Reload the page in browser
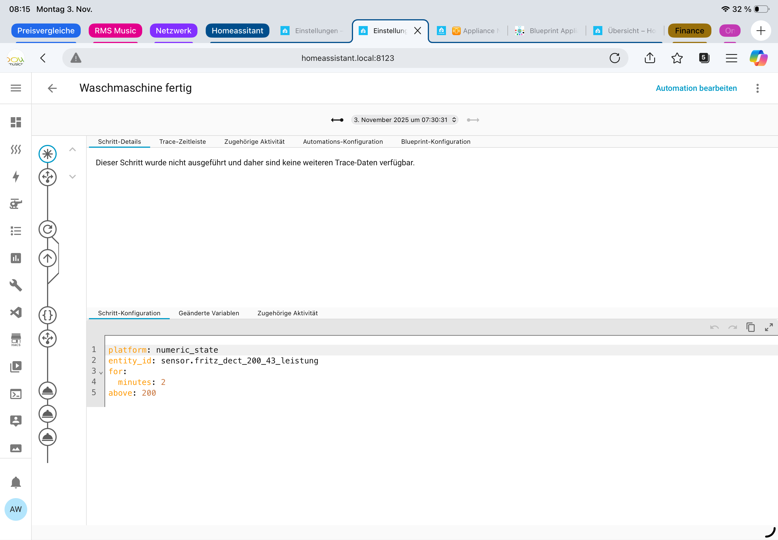The height and width of the screenshot is (540, 778). 615,58
